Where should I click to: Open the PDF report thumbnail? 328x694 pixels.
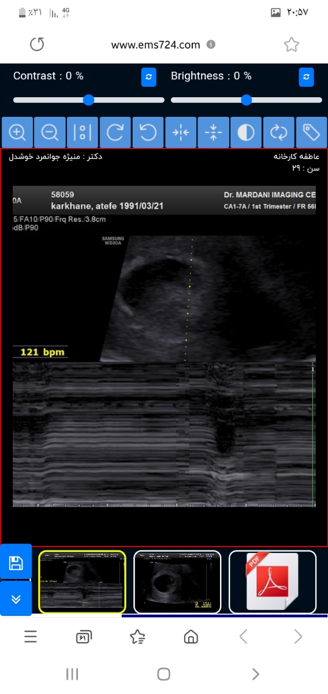tap(273, 582)
